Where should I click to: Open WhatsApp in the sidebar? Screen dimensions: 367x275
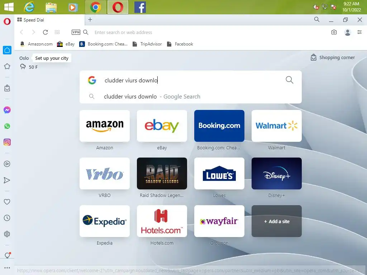click(7, 126)
